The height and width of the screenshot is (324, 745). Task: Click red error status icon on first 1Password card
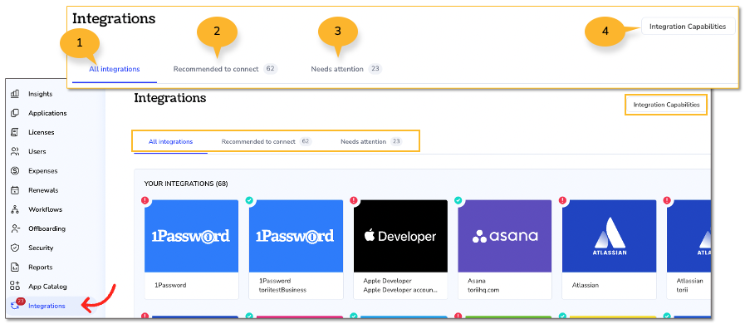pos(145,200)
